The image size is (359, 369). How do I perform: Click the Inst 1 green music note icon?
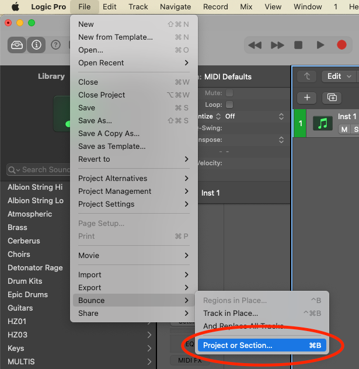(x=323, y=123)
